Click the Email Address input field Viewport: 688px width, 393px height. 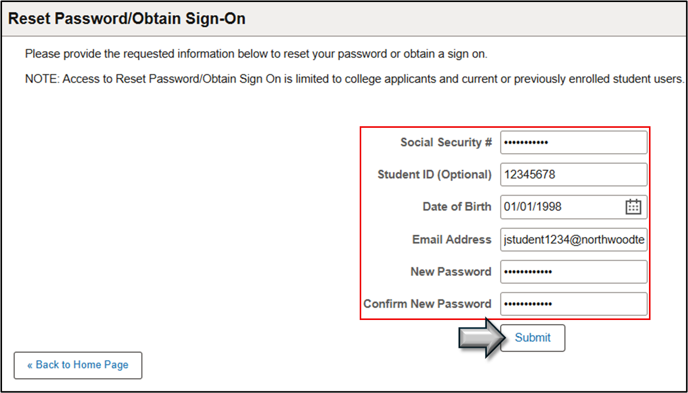(x=574, y=239)
